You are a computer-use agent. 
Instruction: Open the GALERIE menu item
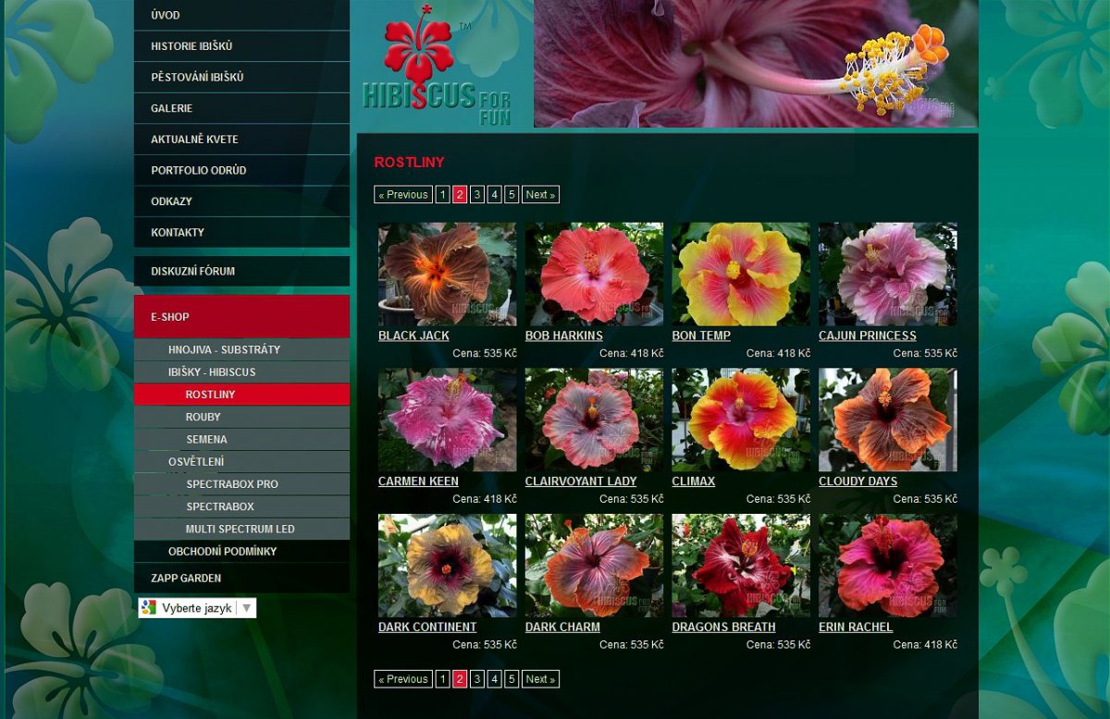pos(241,108)
